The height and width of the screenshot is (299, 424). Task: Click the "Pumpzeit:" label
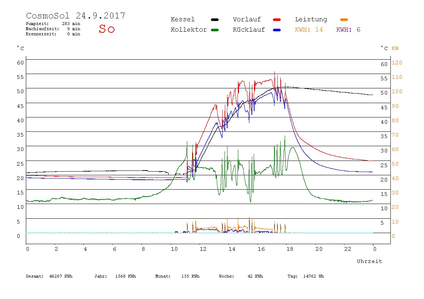click(37, 24)
